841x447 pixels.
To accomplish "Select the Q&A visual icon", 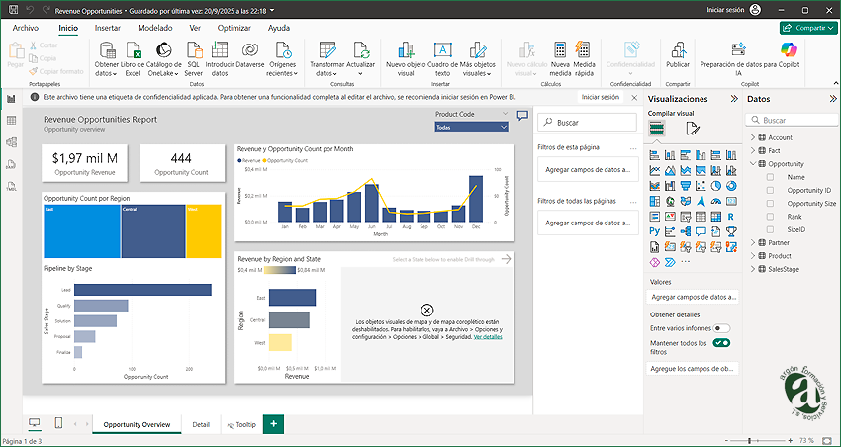I will tap(701, 232).
